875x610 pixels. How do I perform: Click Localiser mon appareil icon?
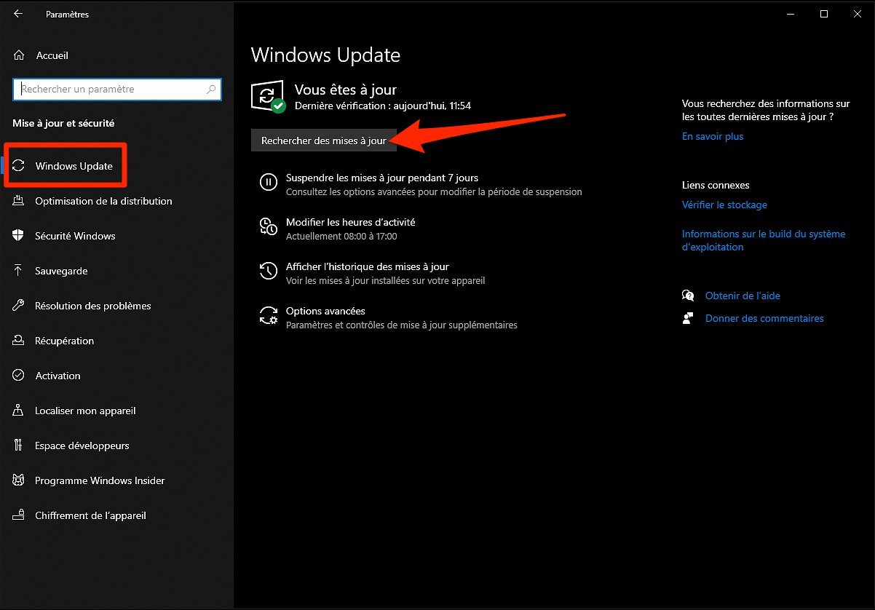[19, 411]
